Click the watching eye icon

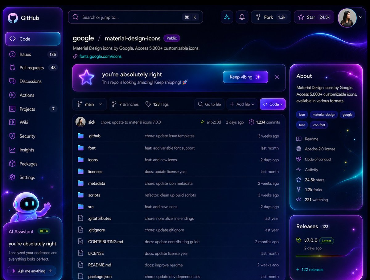(299, 200)
